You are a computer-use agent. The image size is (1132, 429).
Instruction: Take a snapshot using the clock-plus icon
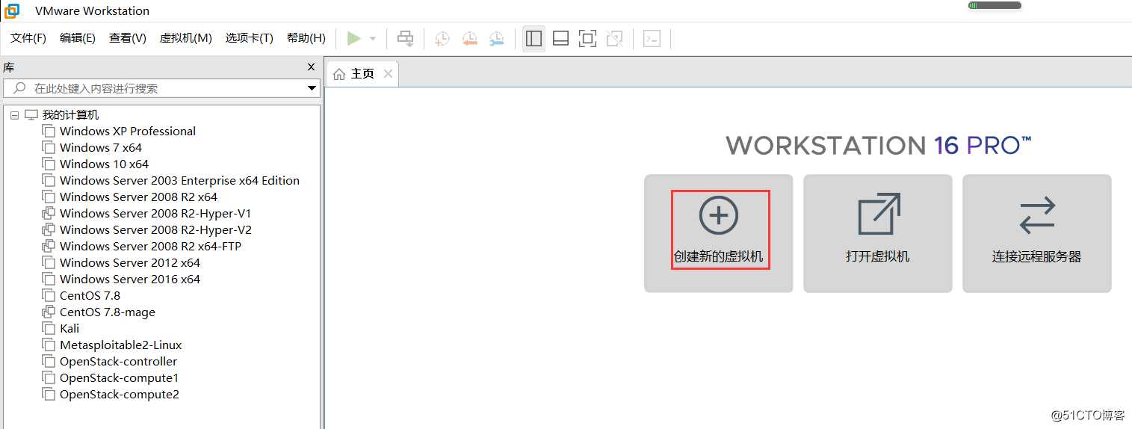click(x=442, y=38)
